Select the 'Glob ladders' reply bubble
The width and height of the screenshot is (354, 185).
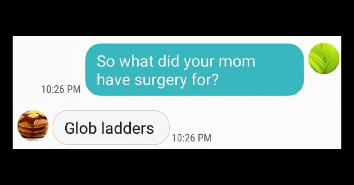[x=111, y=127]
